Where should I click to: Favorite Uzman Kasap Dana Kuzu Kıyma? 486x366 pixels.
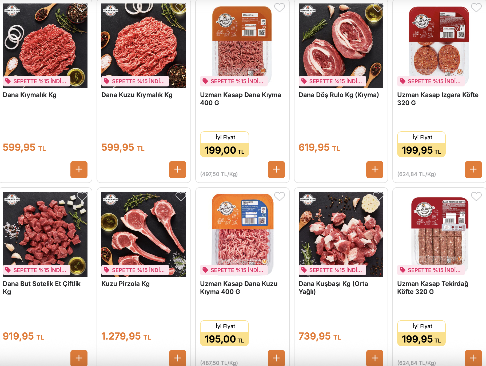[x=280, y=196]
